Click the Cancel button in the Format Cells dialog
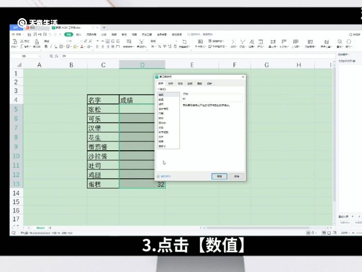Image resolution: width=362 pixels, height=272 pixels. click(237, 176)
